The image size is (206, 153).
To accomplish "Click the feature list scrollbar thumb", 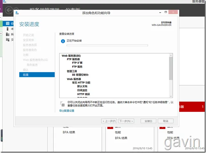I will point(171,68).
